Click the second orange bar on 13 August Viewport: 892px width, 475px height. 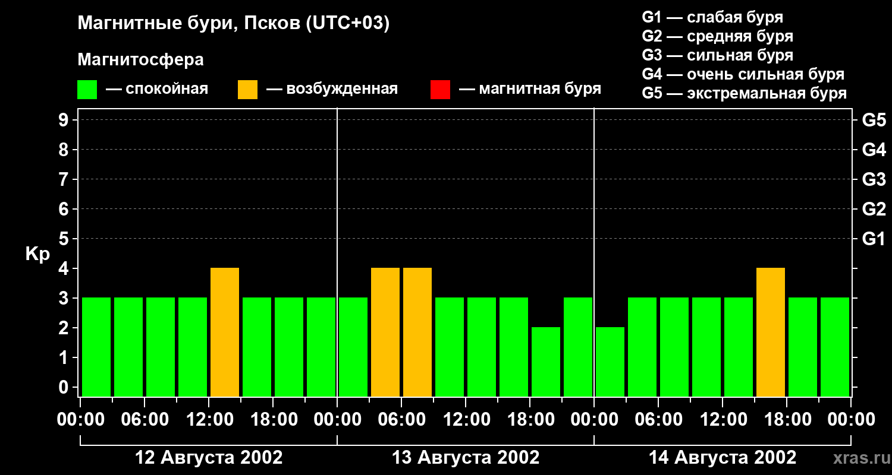(417, 332)
